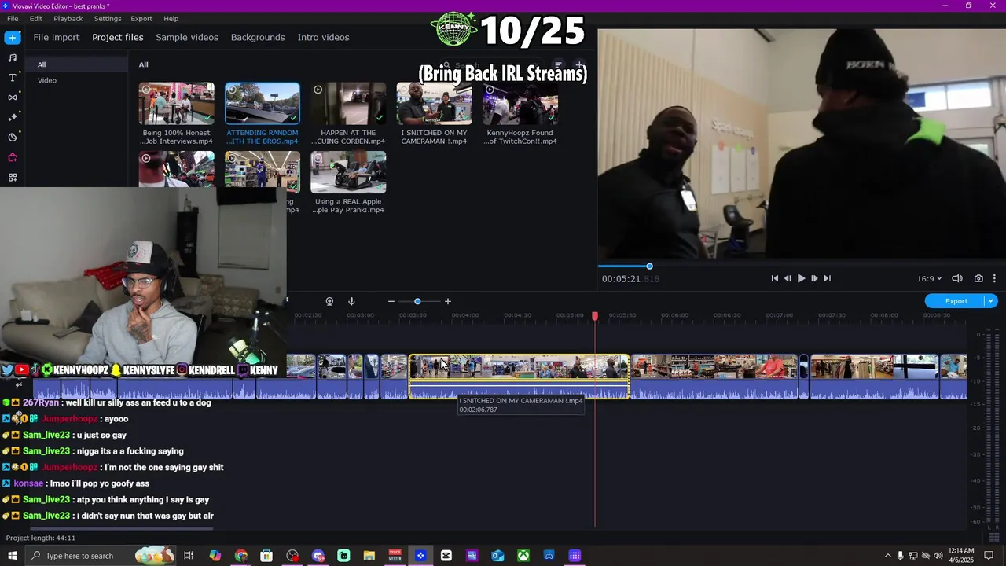Image resolution: width=1006 pixels, height=566 pixels.
Task: Open the Titles text tool panel
Action: tap(13, 77)
